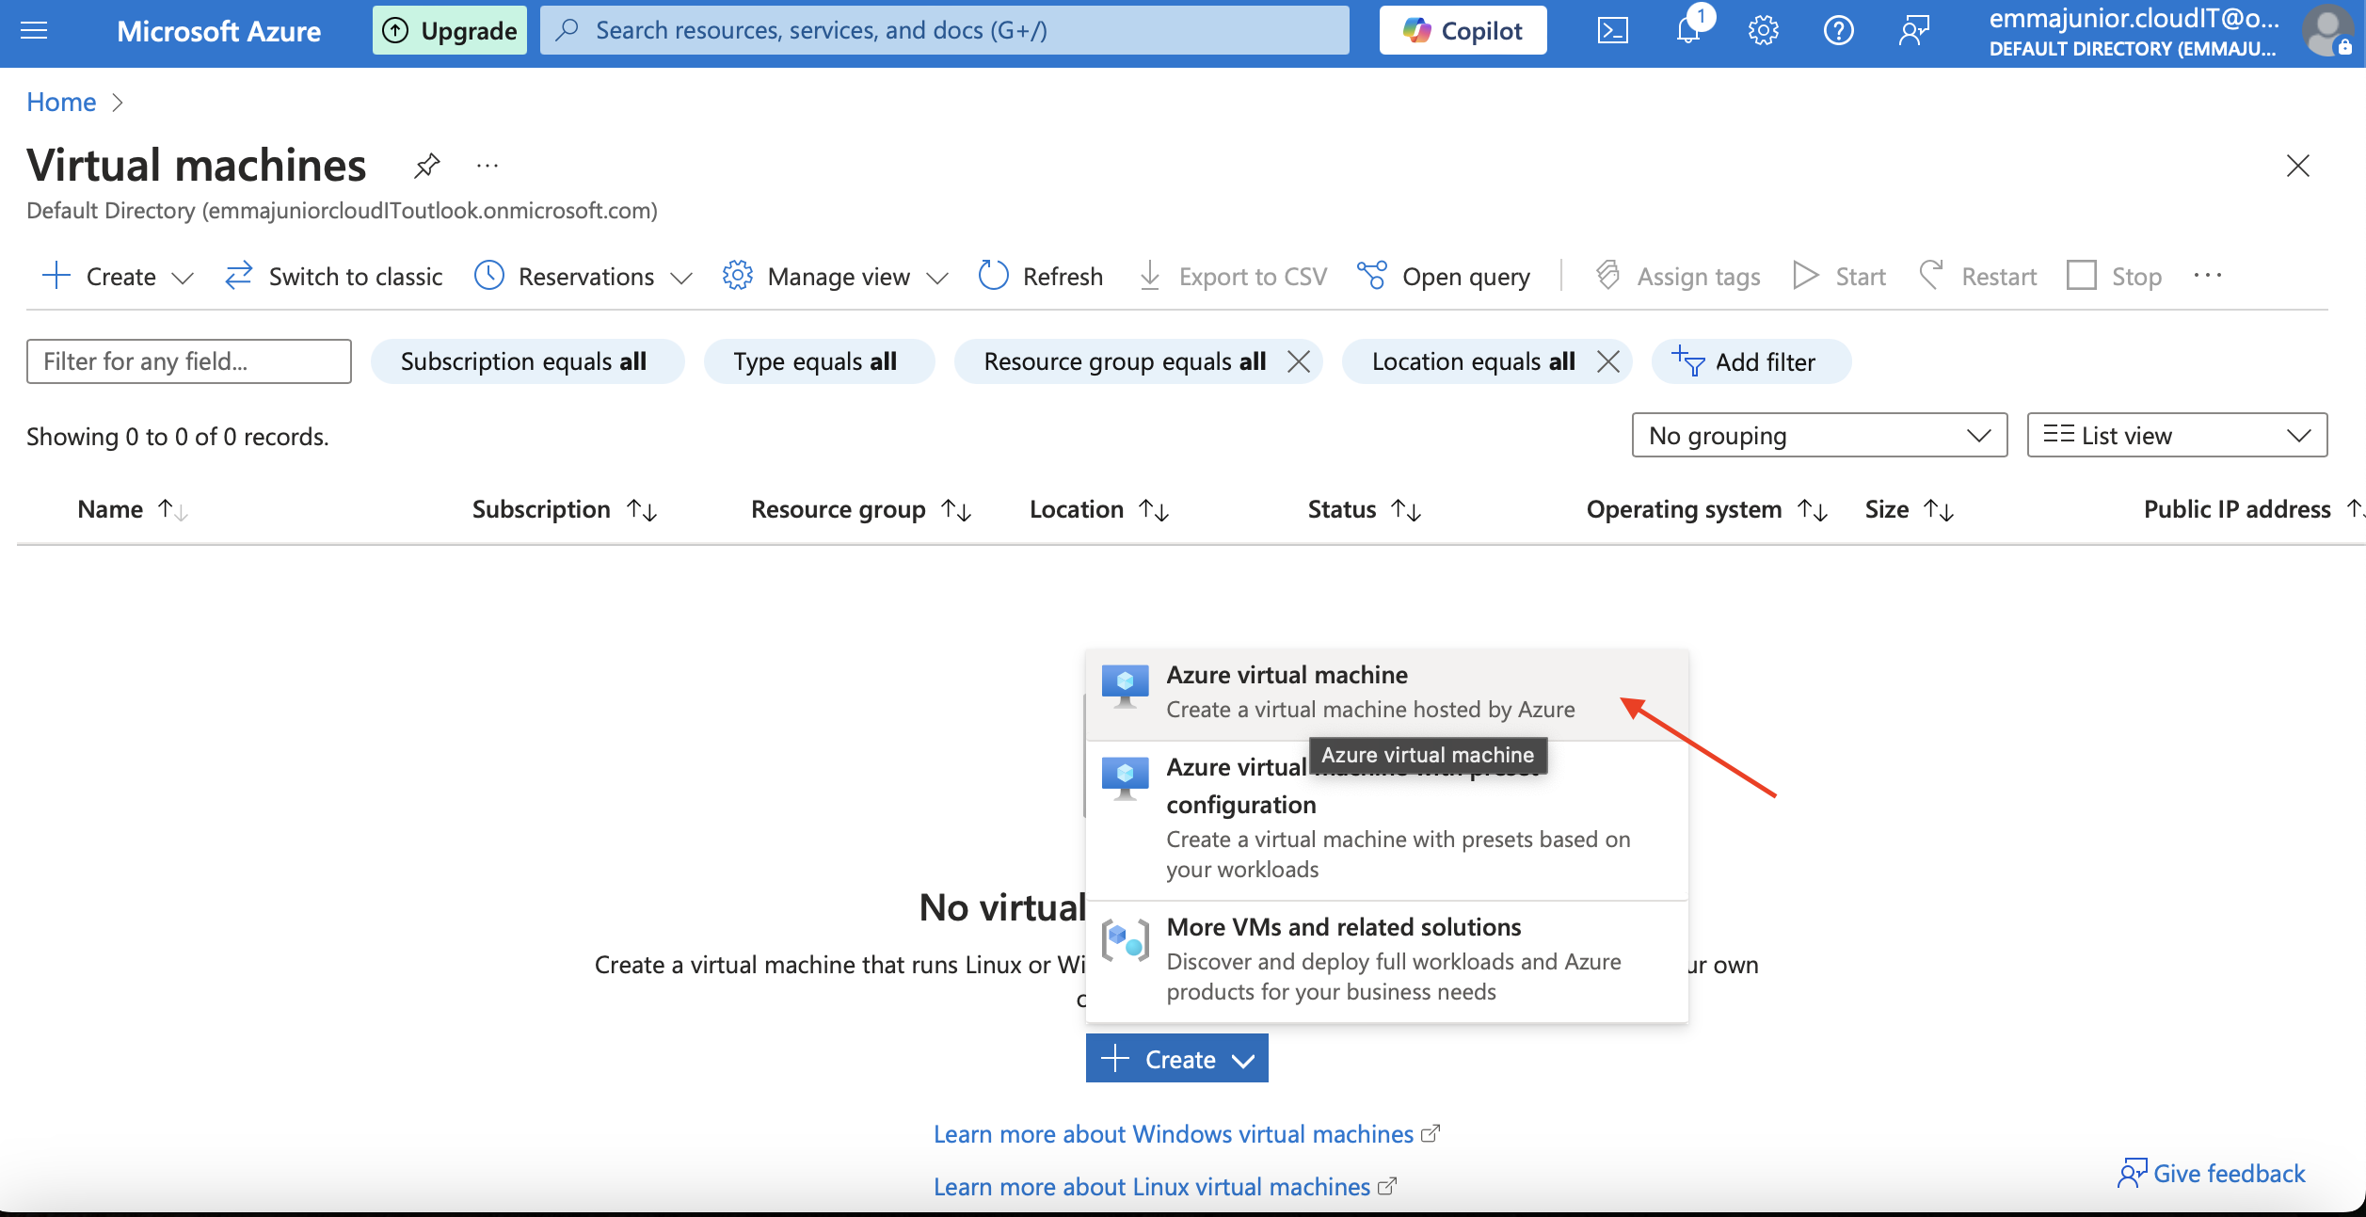
Task: Remove the Location equals all filter
Action: pyautogui.click(x=1608, y=361)
